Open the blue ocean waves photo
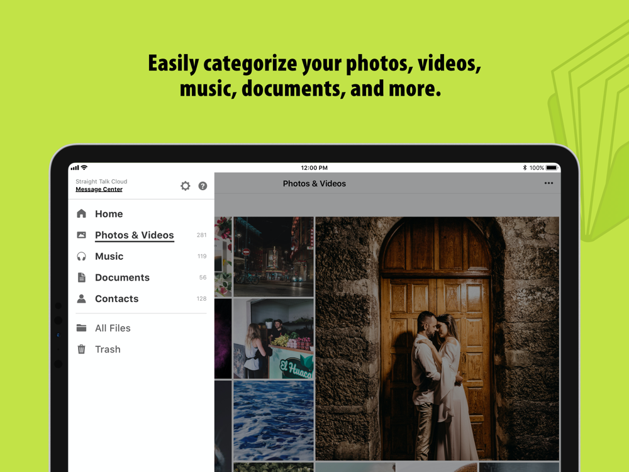This screenshot has width=629, height=472. (x=274, y=420)
